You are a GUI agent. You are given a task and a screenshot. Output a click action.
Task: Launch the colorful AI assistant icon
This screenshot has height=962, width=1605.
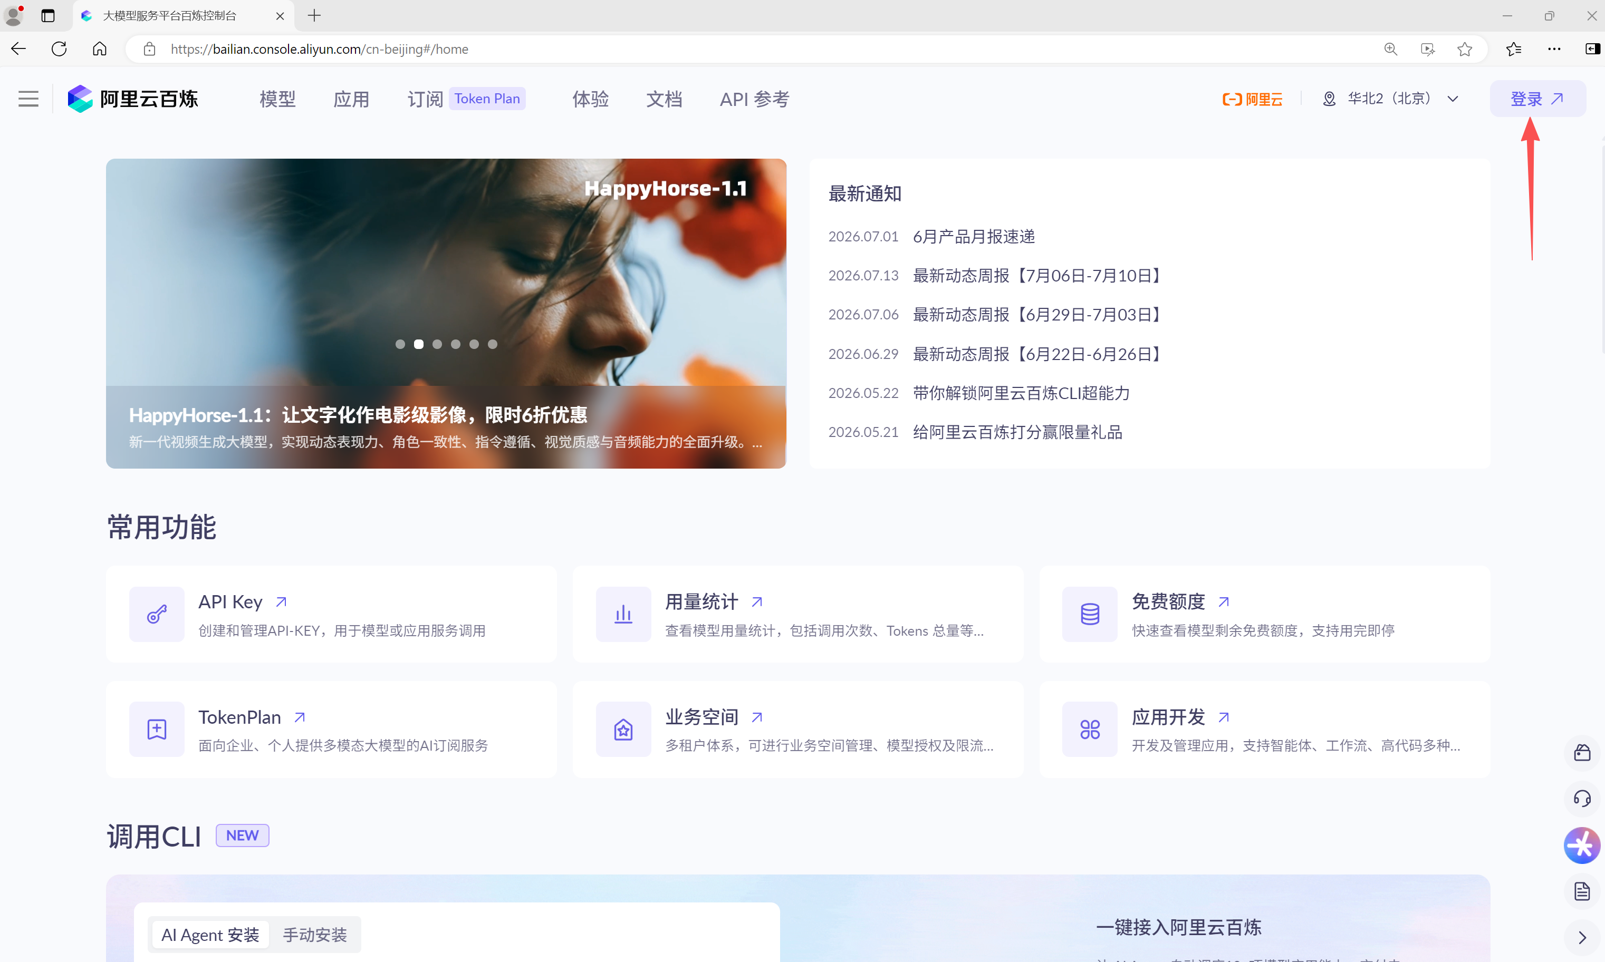1582,846
